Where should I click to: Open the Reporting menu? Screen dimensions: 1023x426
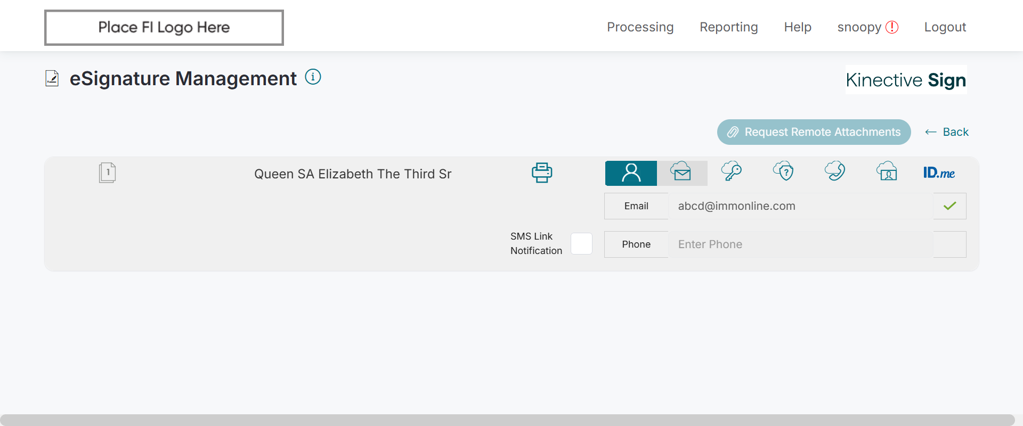pos(728,27)
